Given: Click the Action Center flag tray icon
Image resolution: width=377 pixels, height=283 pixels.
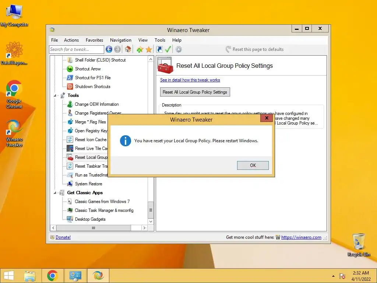Looking at the screenshot, I should 342,276.
